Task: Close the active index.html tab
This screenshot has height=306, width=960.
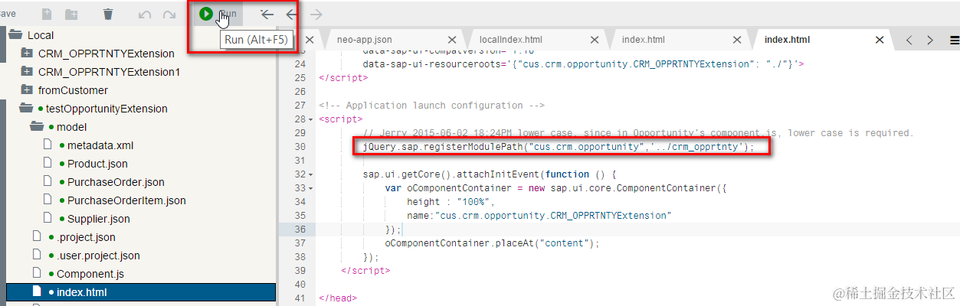Action: (880, 40)
